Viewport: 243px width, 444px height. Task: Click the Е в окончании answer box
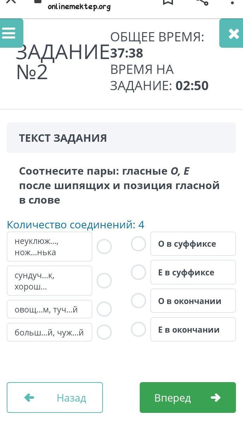[x=193, y=329]
